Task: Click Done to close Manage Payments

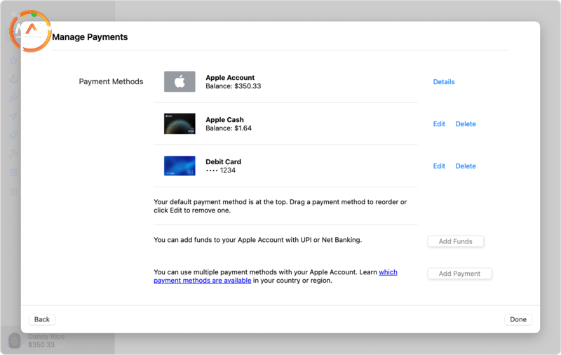Action: [518, 319]
